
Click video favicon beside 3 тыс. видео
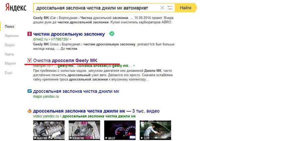pyautogui.click(x=29, y=111)
